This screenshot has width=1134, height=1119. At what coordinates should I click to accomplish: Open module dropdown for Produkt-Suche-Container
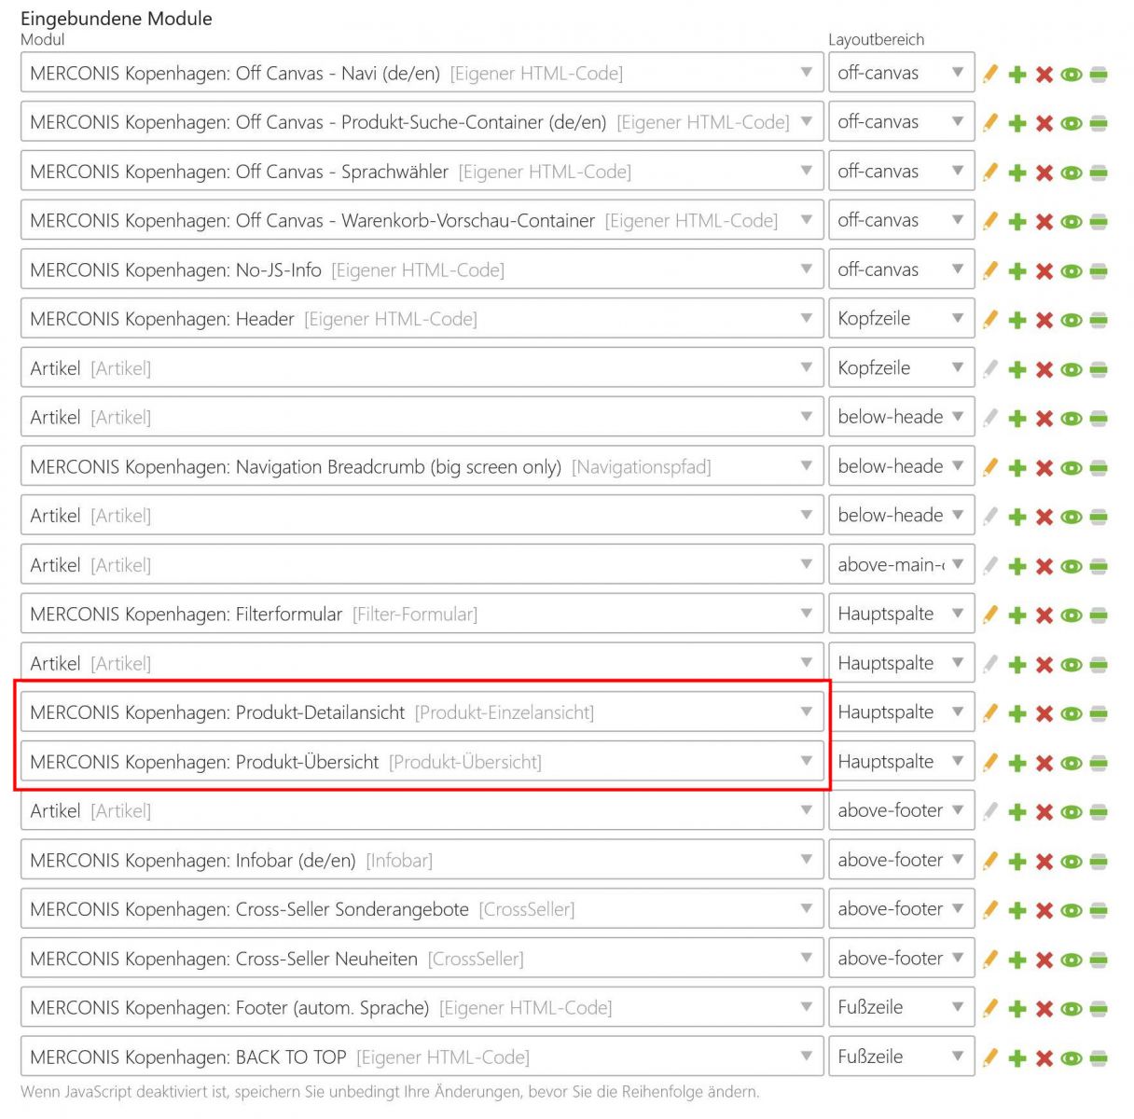422,122
